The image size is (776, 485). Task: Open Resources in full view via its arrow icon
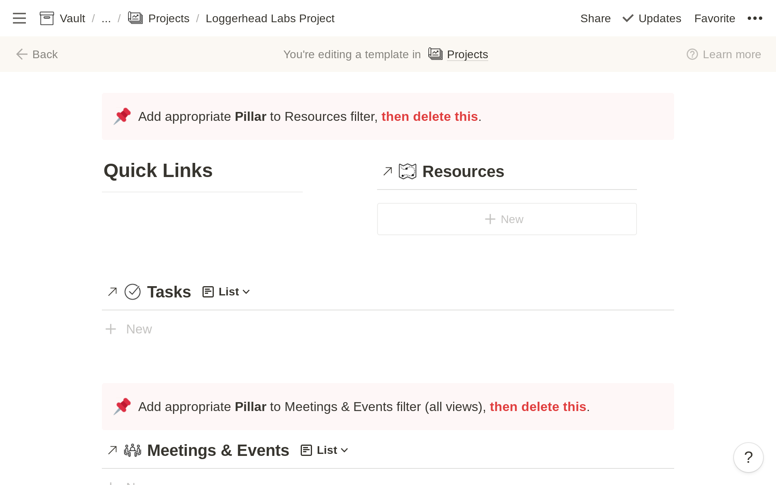coord(387,171)
